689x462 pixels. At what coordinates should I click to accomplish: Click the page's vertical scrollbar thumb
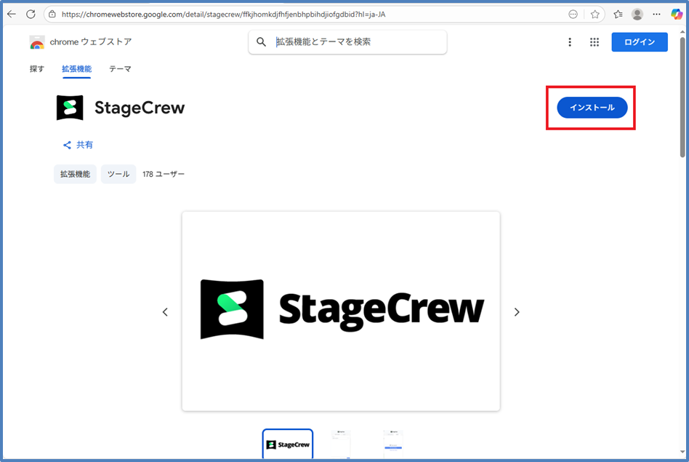(x=682, y=97)
